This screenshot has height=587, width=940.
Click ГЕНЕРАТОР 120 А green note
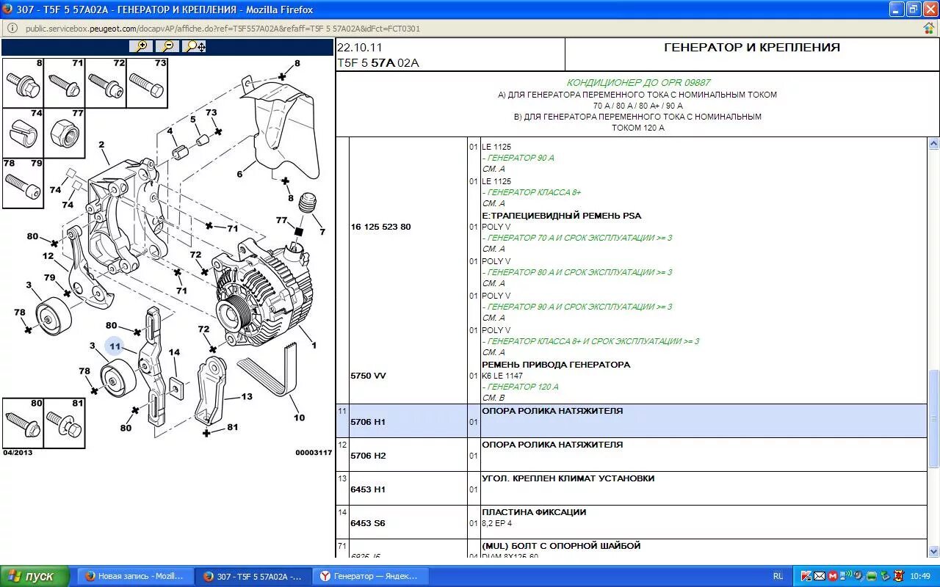coord(521,387)
